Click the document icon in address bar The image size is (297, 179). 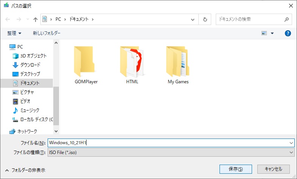(x=45, y=19)
